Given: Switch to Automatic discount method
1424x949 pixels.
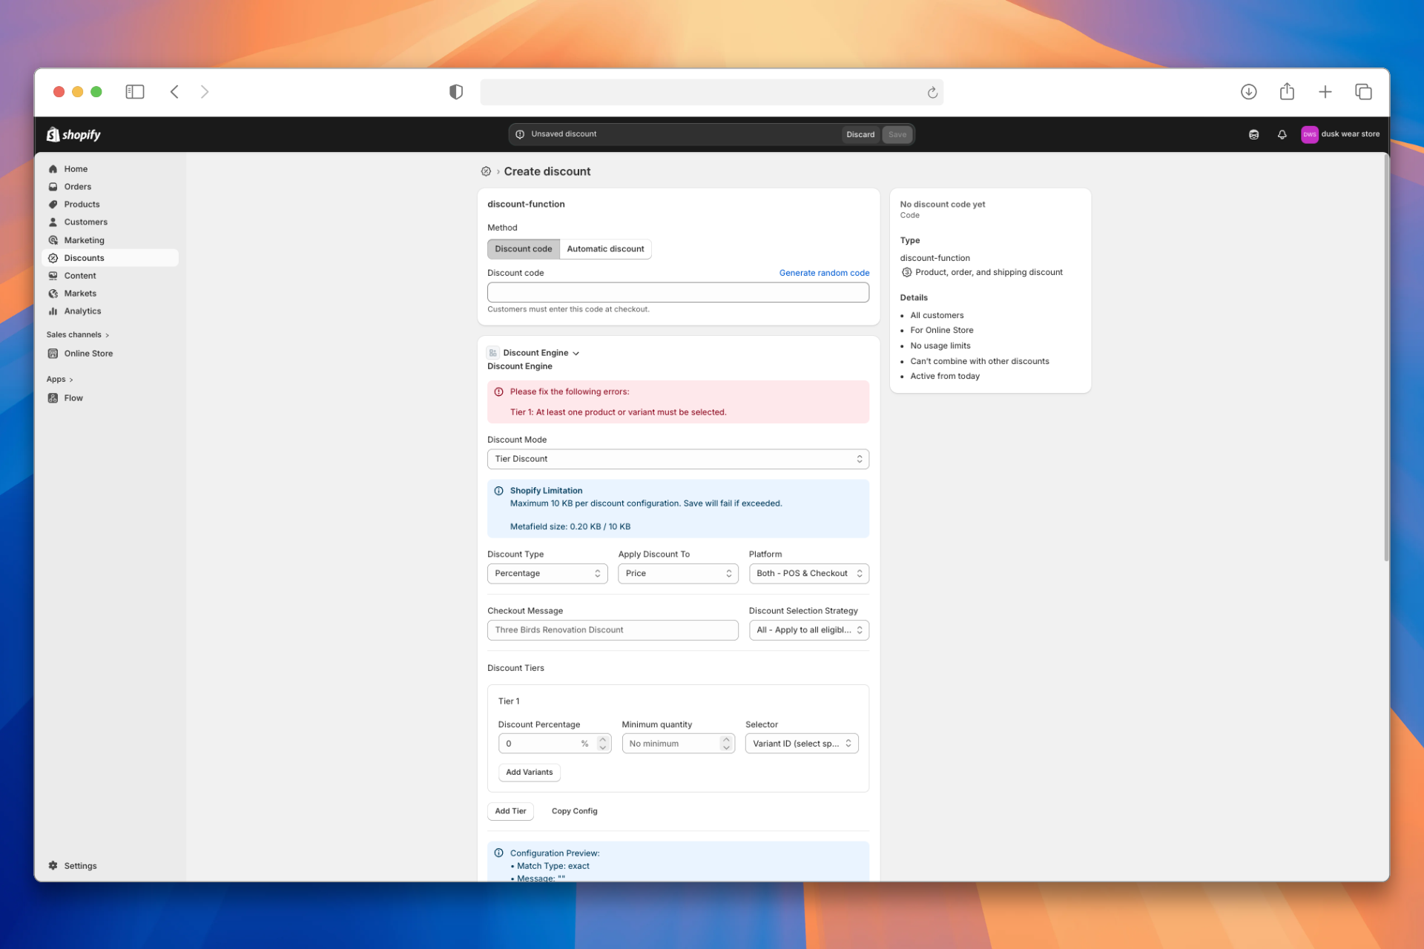Looking at the screenshot, I should pyautogui.click(x=605, y=248).
